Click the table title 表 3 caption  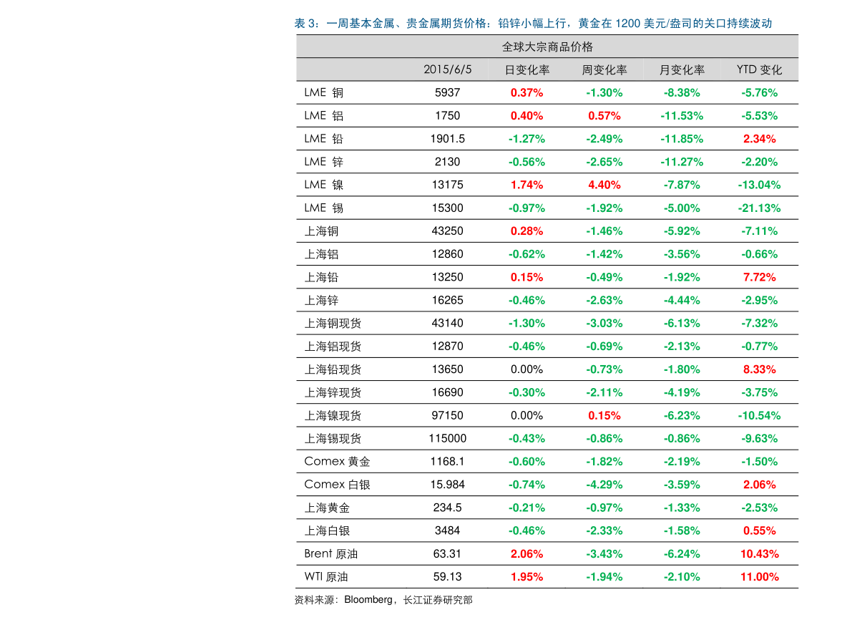533,24
